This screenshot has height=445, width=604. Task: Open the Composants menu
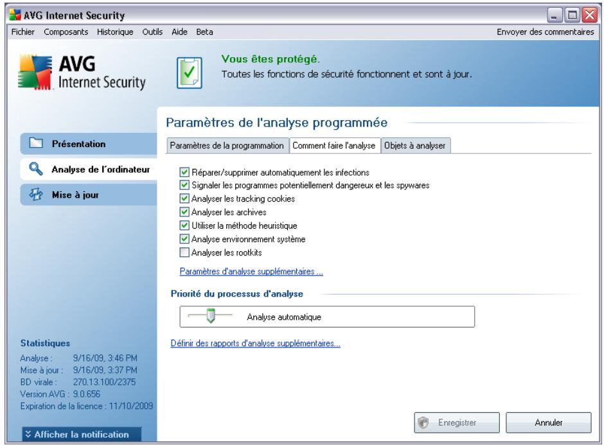click(x=66, y=31)
